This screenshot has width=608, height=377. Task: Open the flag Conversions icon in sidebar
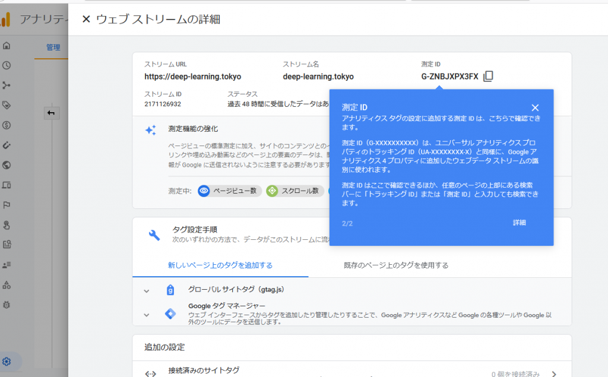(x=7, y=205)
